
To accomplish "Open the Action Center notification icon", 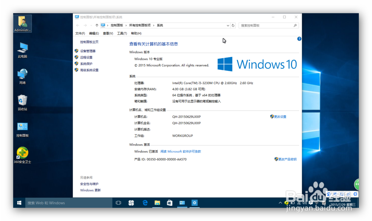I will click(311, 203).
